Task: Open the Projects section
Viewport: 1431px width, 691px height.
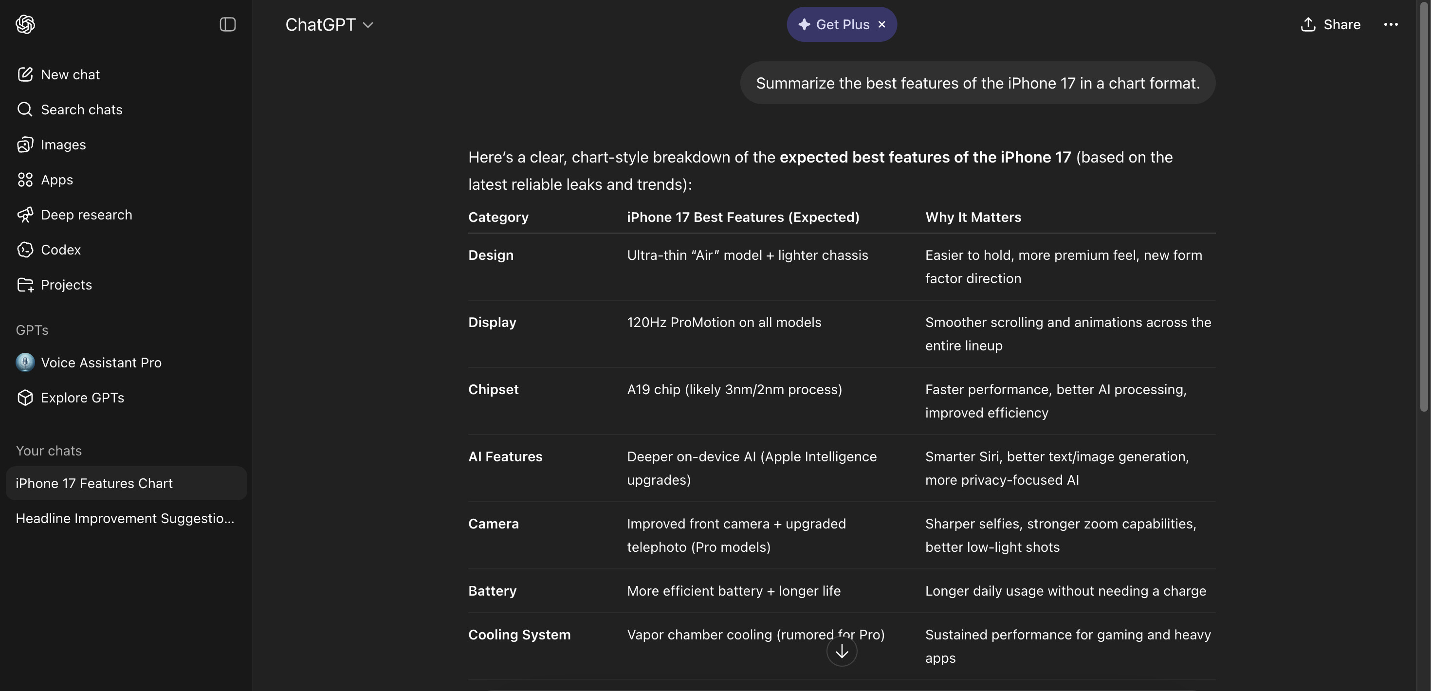Action: tap(66, 284)
